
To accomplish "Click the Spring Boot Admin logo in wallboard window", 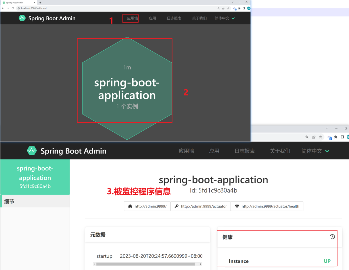I will [x=22, y=18].
